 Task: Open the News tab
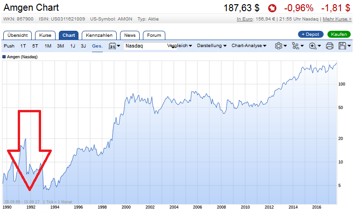(130, 35)
